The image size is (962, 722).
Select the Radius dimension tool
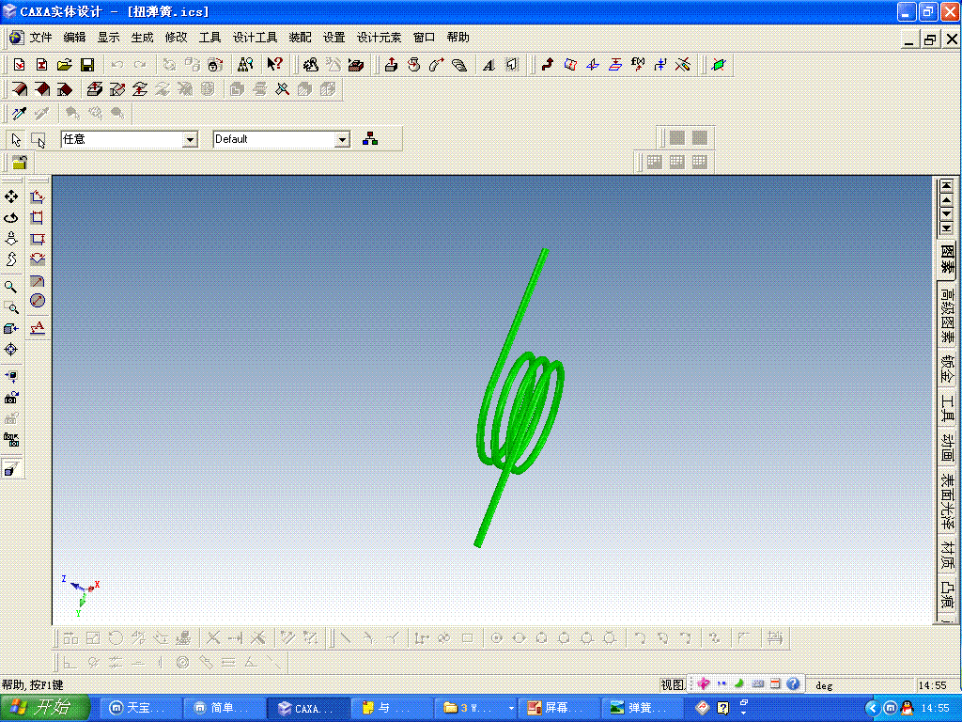pyautogui.click(x=38, y=281)
